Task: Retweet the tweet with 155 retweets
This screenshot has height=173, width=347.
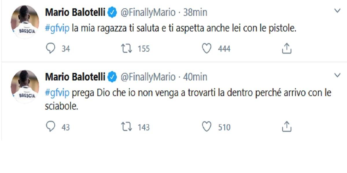Action: coord(126,49)
